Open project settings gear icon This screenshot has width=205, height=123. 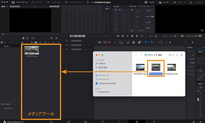click(x=201, y=122)
